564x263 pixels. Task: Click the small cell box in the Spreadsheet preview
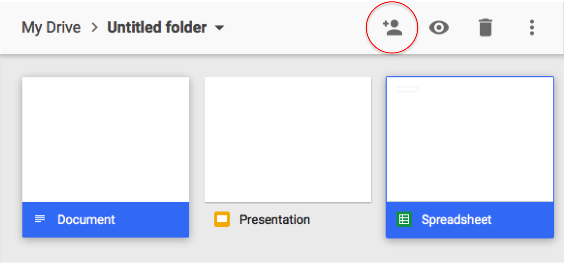coord(407,89)
